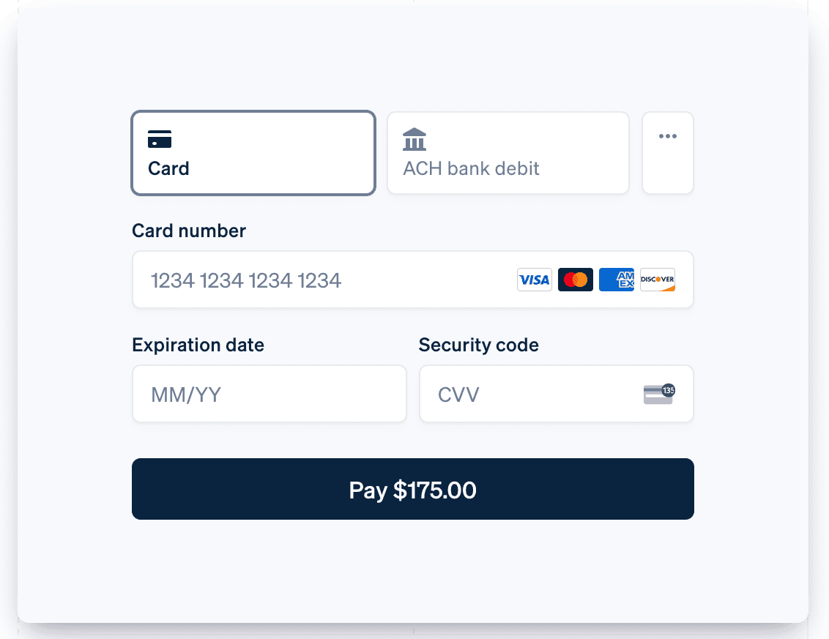Click the credit card icon above Card label
Screen dimensions: 829x639
coord(160,139)
